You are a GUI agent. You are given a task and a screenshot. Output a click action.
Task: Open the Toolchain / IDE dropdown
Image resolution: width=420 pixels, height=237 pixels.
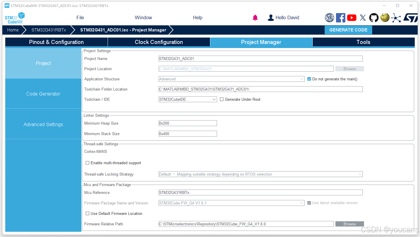coord(188,99)
